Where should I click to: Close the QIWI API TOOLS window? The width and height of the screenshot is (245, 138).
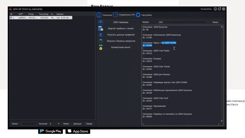click(224, 9)
